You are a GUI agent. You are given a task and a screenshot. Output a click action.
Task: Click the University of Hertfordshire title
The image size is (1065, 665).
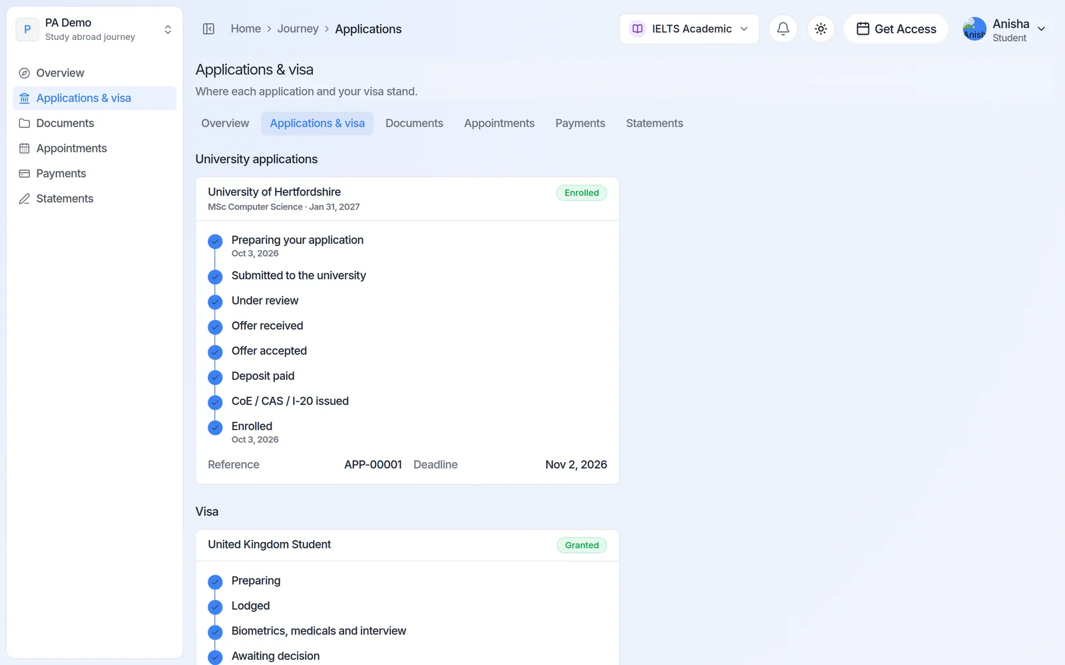[274, 192]
